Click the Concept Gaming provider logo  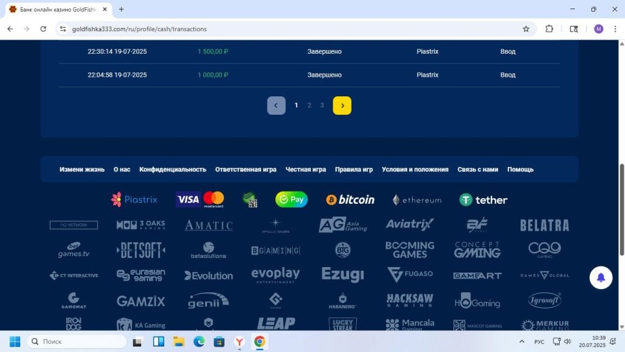click(477, 250)
